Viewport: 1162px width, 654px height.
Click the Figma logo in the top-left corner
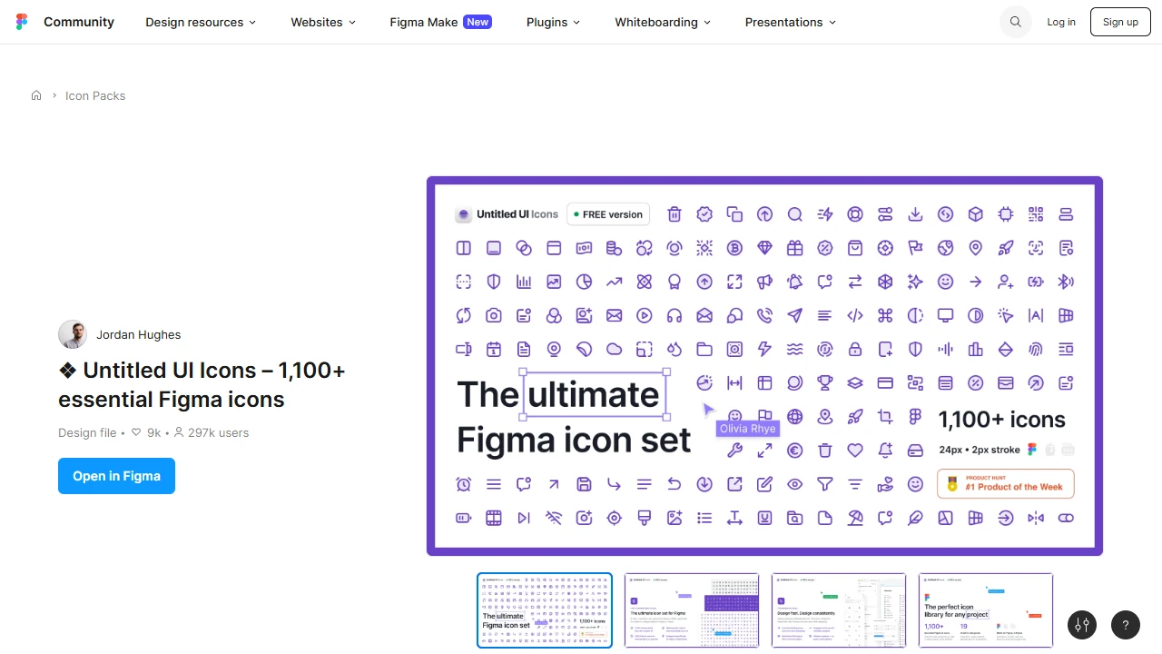click(22, 21)
